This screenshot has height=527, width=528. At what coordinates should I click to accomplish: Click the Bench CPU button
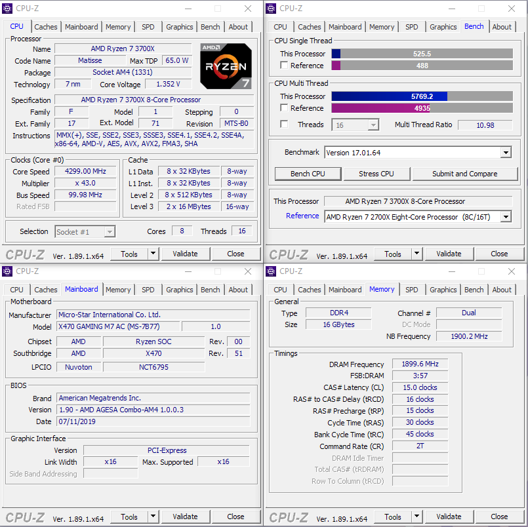click(x=308, y=174)
